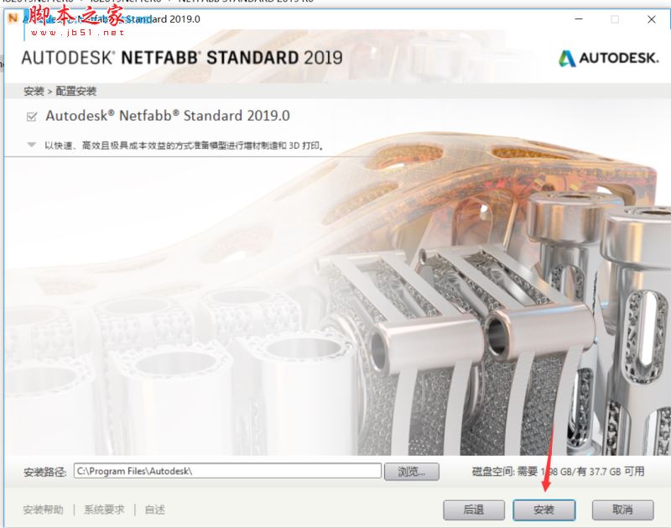Viewport: 671px width, 528px height.
Task: Click the disk space 磁盘空间 requirement text
Action: (558, 472)
